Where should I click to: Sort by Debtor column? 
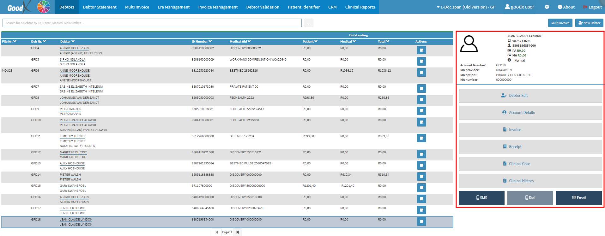pos(67,41)
